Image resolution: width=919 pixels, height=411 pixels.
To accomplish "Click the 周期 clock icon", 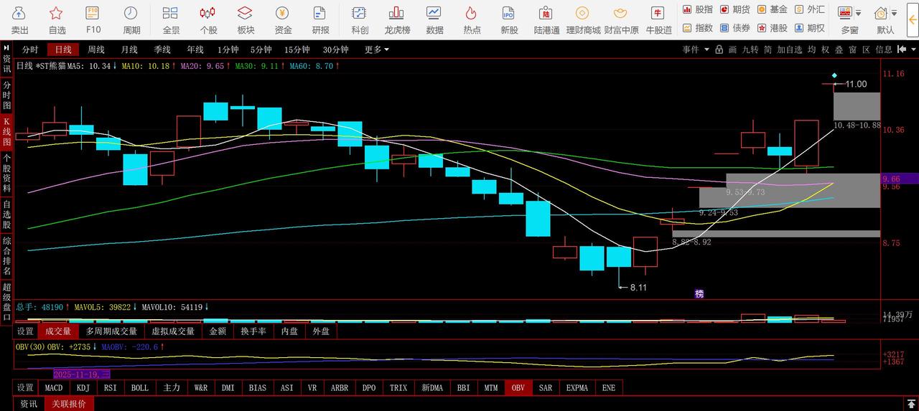I will (131, 19).
